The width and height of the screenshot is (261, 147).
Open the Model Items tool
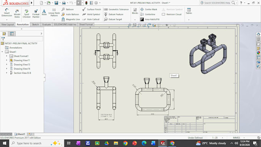click(17, 13)
